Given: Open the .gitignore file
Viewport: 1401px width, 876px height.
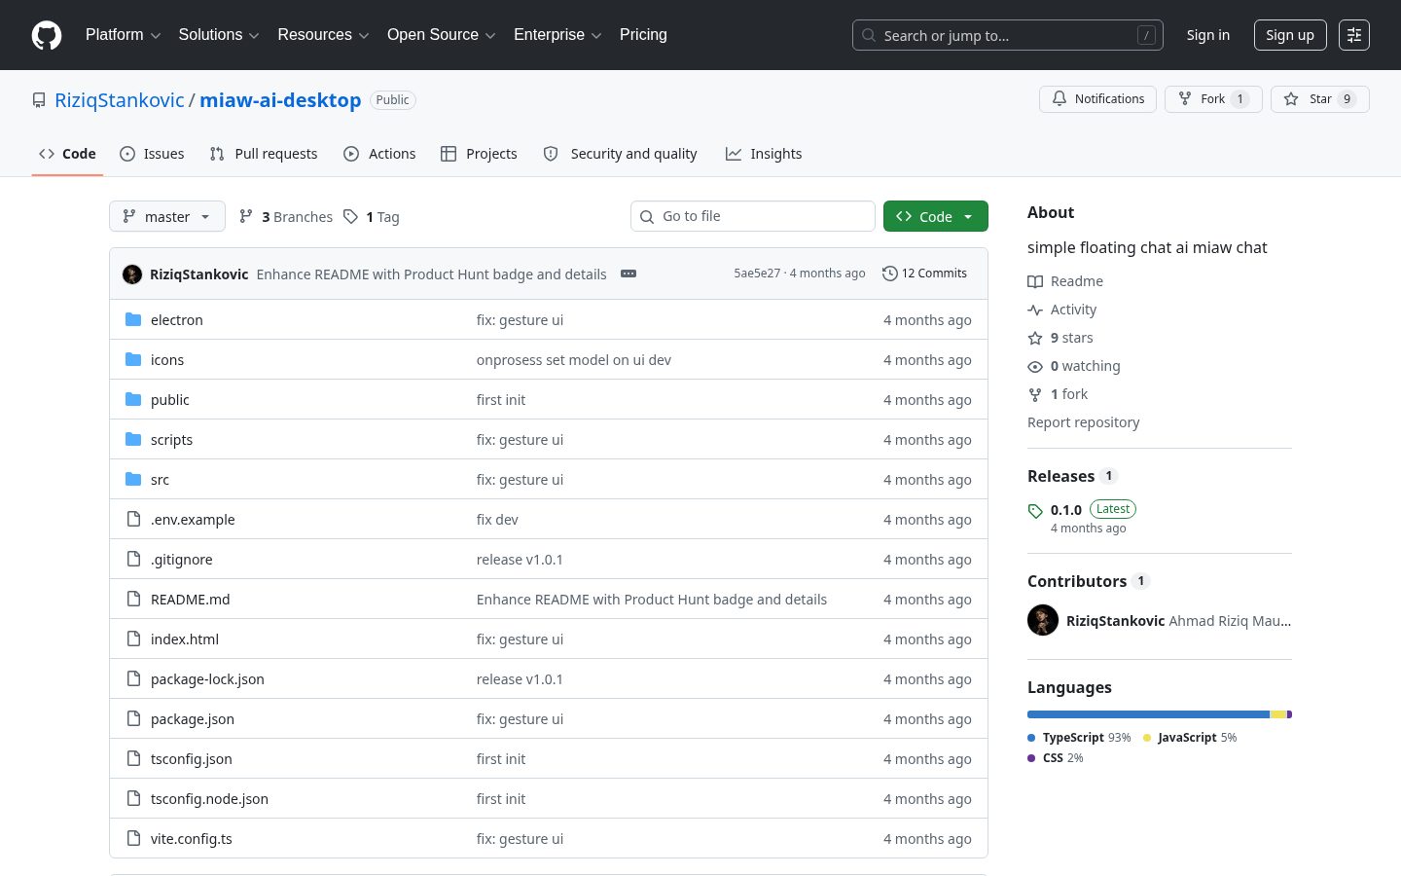Looking at the screenshot, I should coord(181,560).
